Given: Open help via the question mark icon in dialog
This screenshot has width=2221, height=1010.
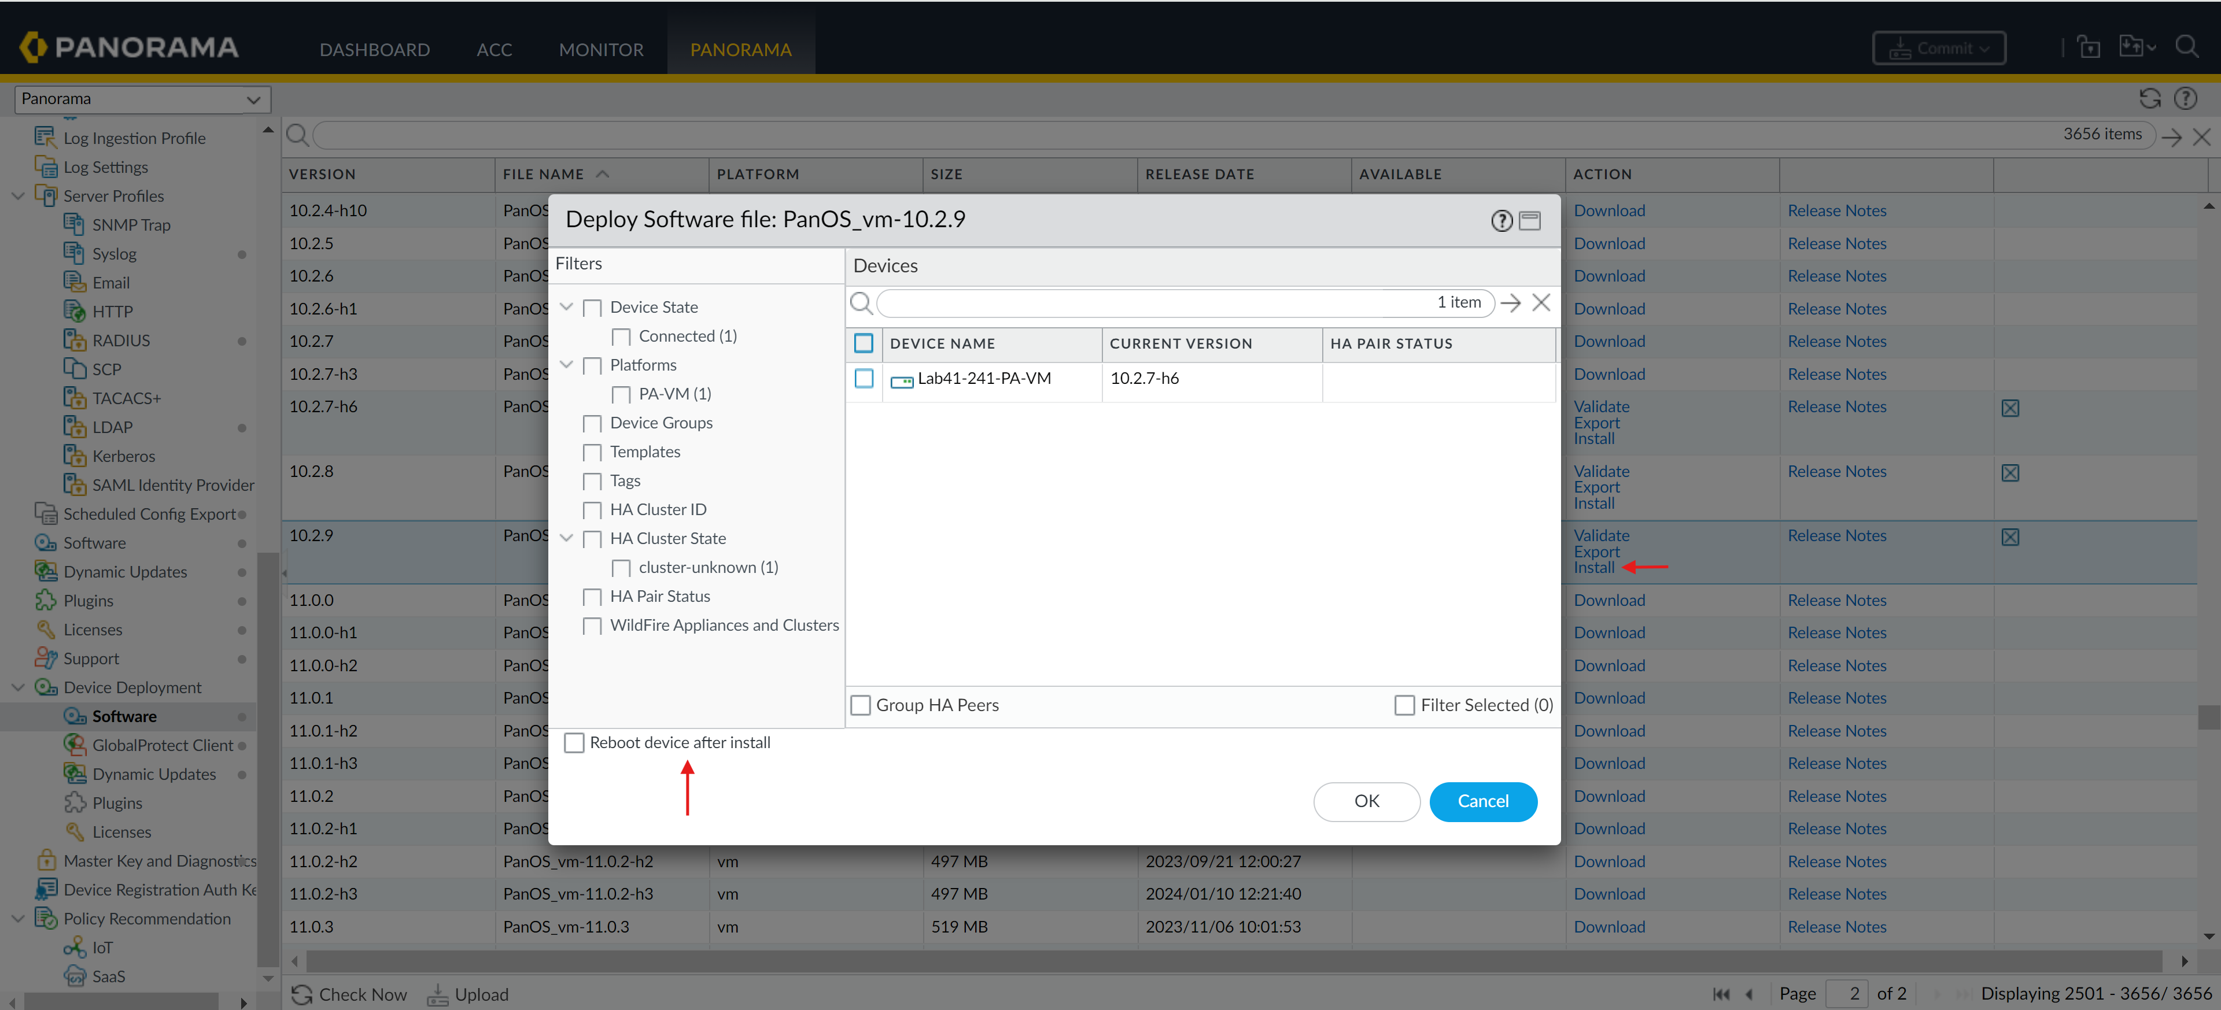Looking at the screenshot, I should [x=1501, y=220].
